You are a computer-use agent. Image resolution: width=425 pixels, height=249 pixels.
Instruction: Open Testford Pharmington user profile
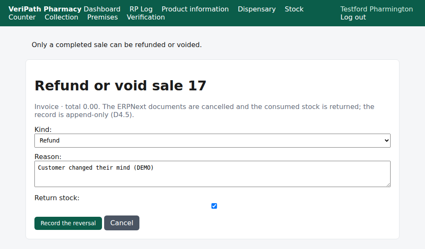pyautogui.click(x=377, y=9)
